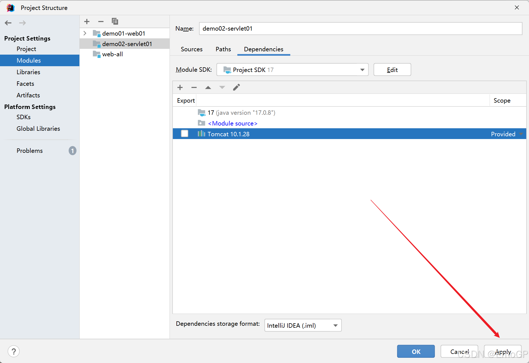
Task: Click the JDK 17 folder icon
Action: click(202, 113)
